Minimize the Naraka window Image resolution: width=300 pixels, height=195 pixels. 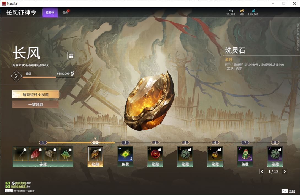(273, 4)
